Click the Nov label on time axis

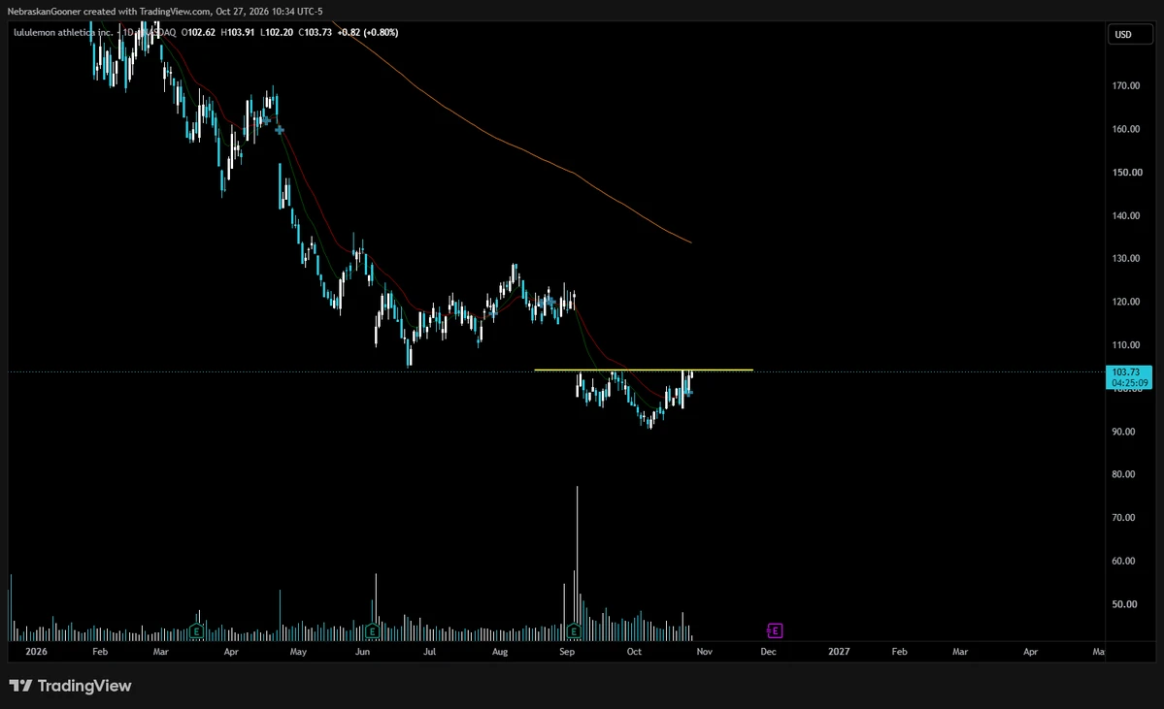coord(705,651)
